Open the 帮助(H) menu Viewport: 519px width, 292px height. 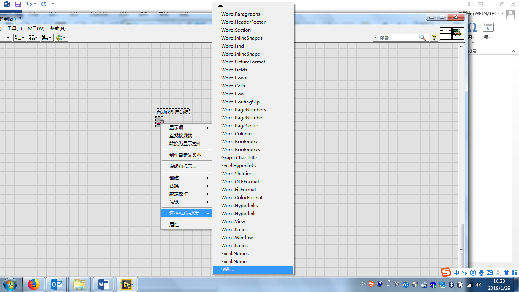click(x=58, y=29)
